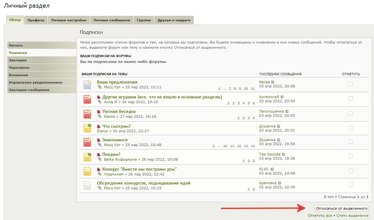Tick the checkbox for "Поедим?" topic
This screenshot has width=374, height=220.
(350, 156)
